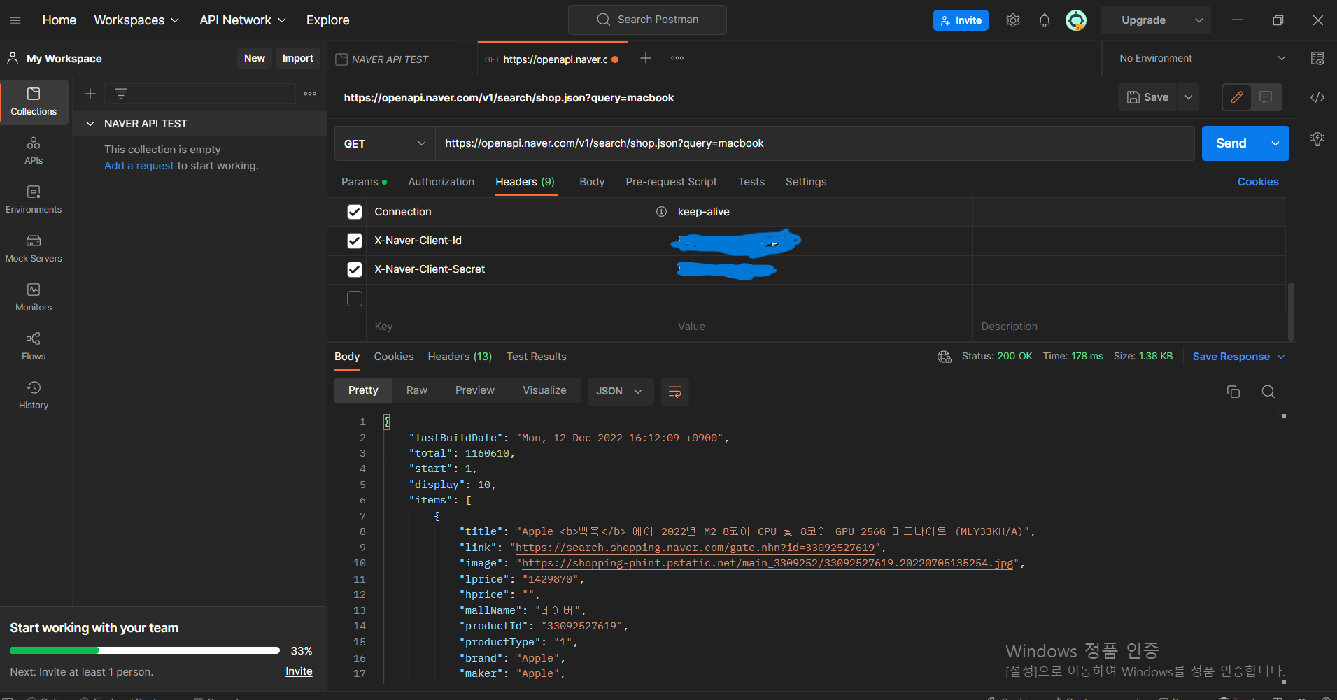Toggle response line wrap icon
Image resolution: width=1337 pixels, height=700 pixels.
click(675, 392)
